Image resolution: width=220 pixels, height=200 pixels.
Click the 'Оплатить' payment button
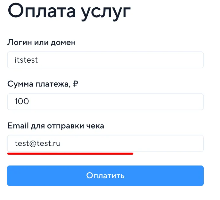pyautogui.click(x=105, y=176)
